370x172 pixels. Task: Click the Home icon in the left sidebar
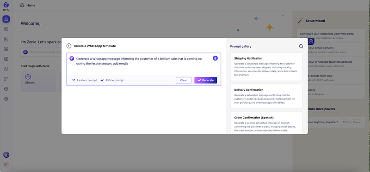(6, 19)
